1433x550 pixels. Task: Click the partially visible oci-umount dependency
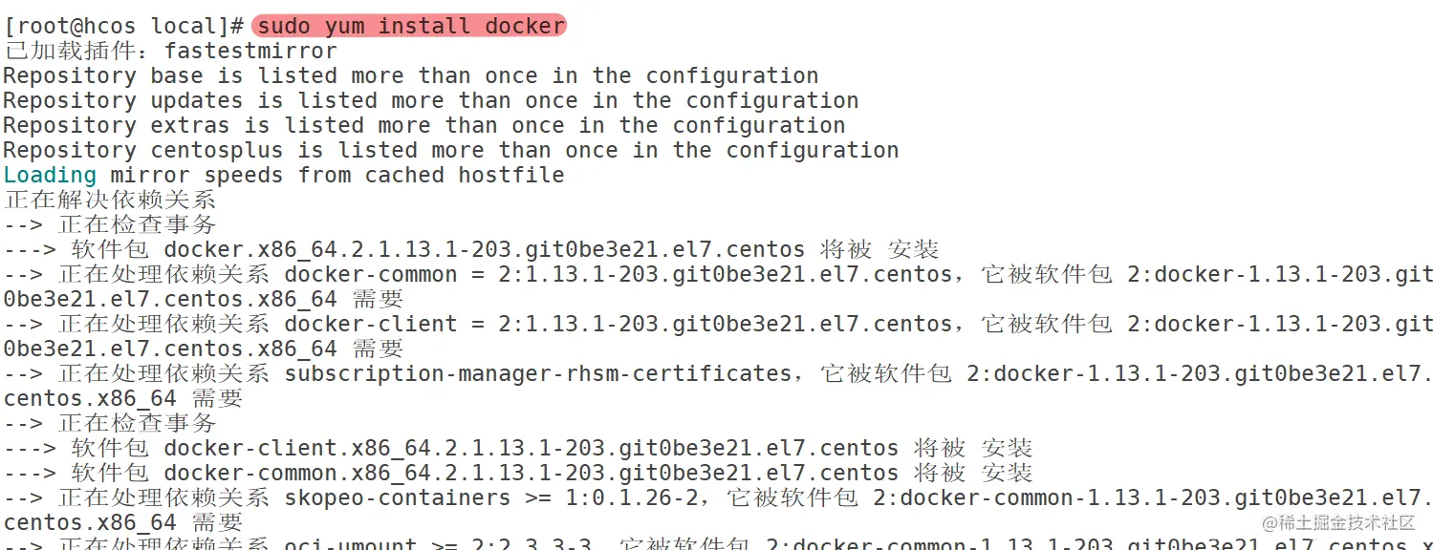(x=350, y=544)
